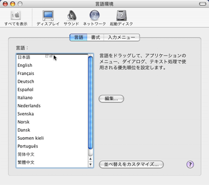The width and height of the screenshot is (209, 185).
Task: Click the 並べ替えをカスタマイズ... button
Action: coord(131,165)
